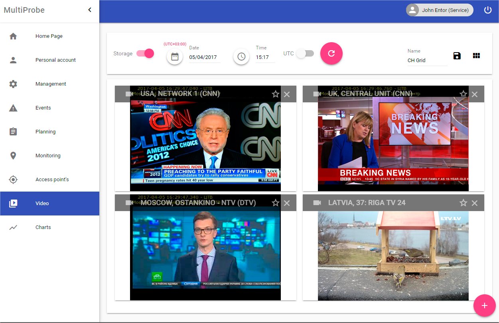Click the clock time picker icon
The width and height of the screenshot is (499, 323).
pyautogui.click(x=241, y=57)
